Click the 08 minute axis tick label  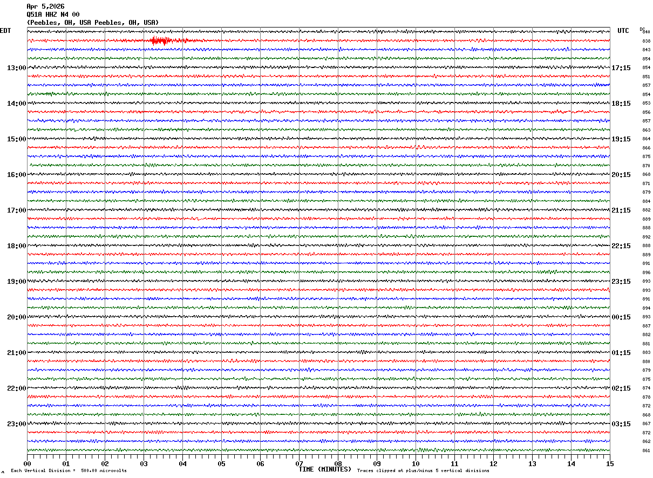point(338,464)
